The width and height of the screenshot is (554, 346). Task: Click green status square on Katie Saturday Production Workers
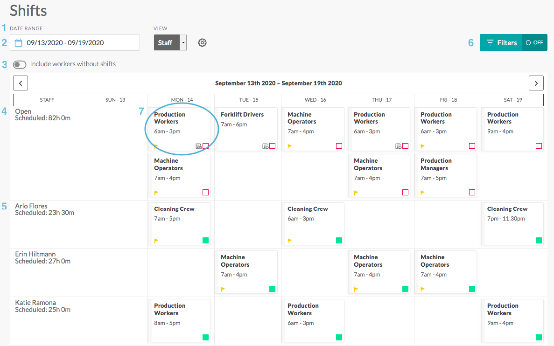539,337
